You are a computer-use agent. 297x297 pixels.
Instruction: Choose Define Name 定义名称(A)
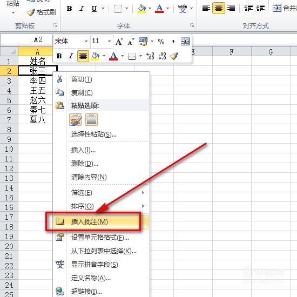102,278
